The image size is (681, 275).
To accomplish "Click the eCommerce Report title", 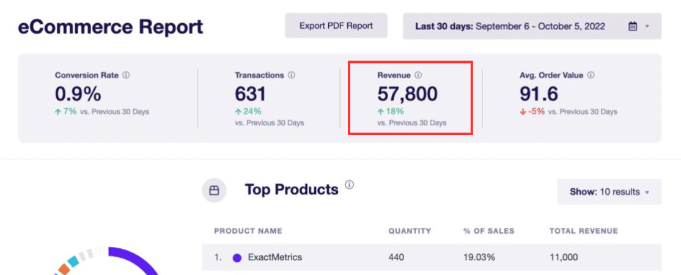I will click(x=110, y=27).
